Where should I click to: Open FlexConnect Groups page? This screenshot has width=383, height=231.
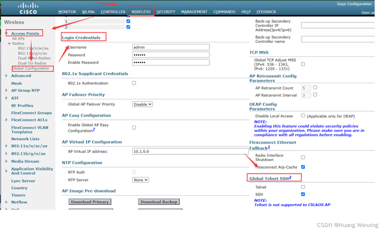coord(31,113)
